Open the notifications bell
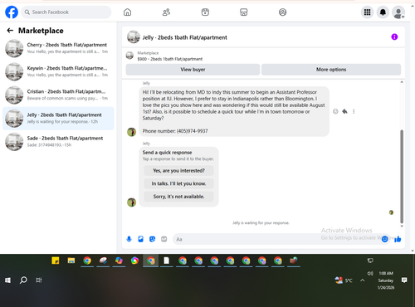Image resolution: width=415 pixels, height=307 pixels. click(x=383, y=12)
